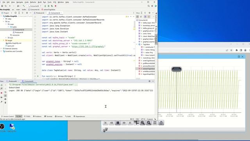This screenshot has height=141, width=250.
Task: Select pom.xml in the Project tree
Action: click(11, 46)
